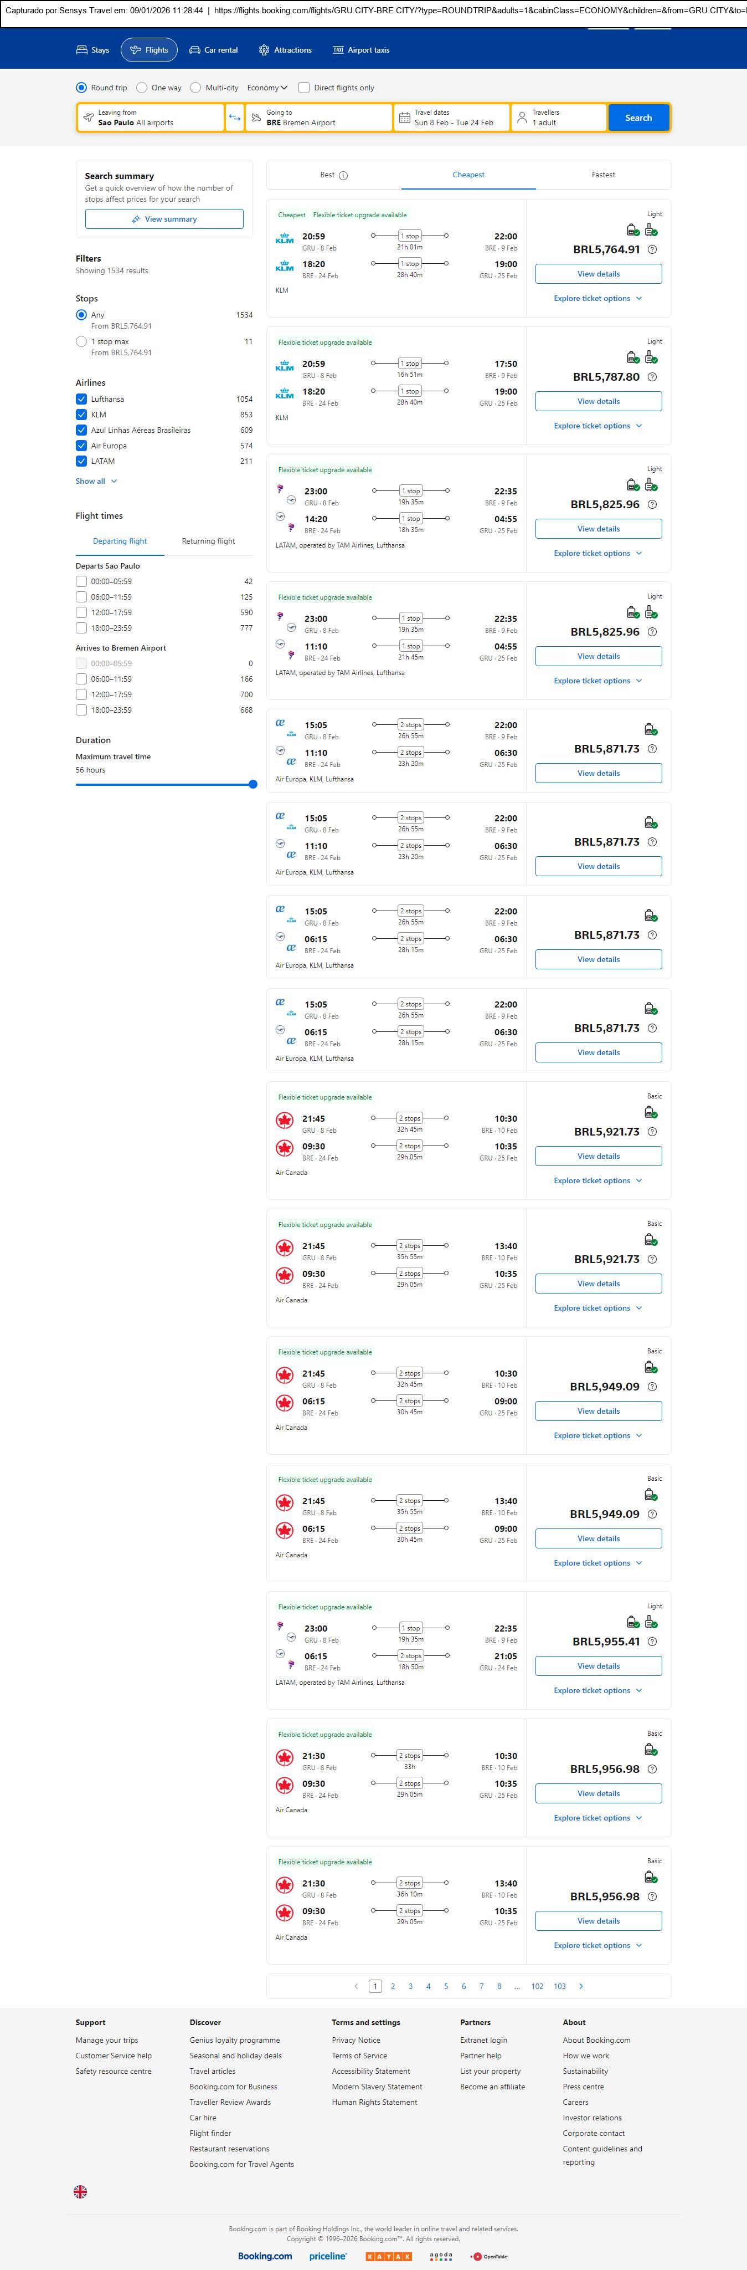Click the swap origin and destination arrows icon

tap(234, 118)
